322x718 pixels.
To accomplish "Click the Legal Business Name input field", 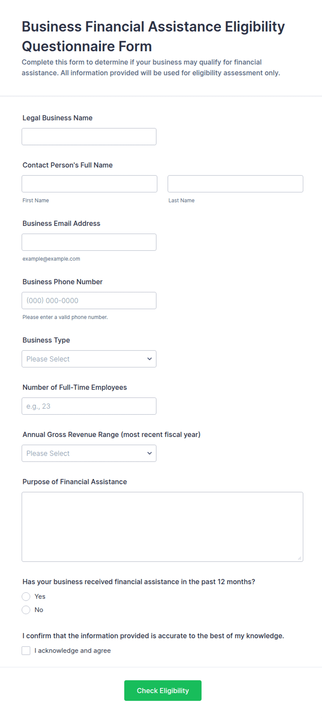I will (89, 137).
